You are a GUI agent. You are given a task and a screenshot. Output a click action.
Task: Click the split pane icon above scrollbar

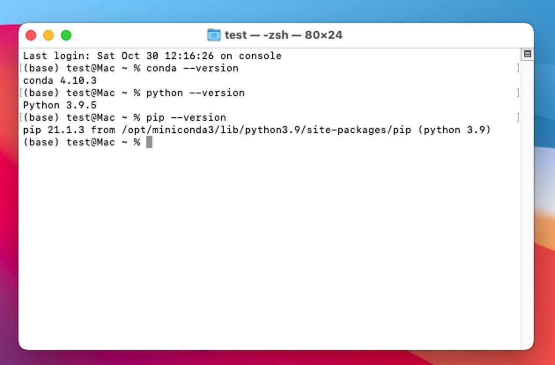coord(527,54)
